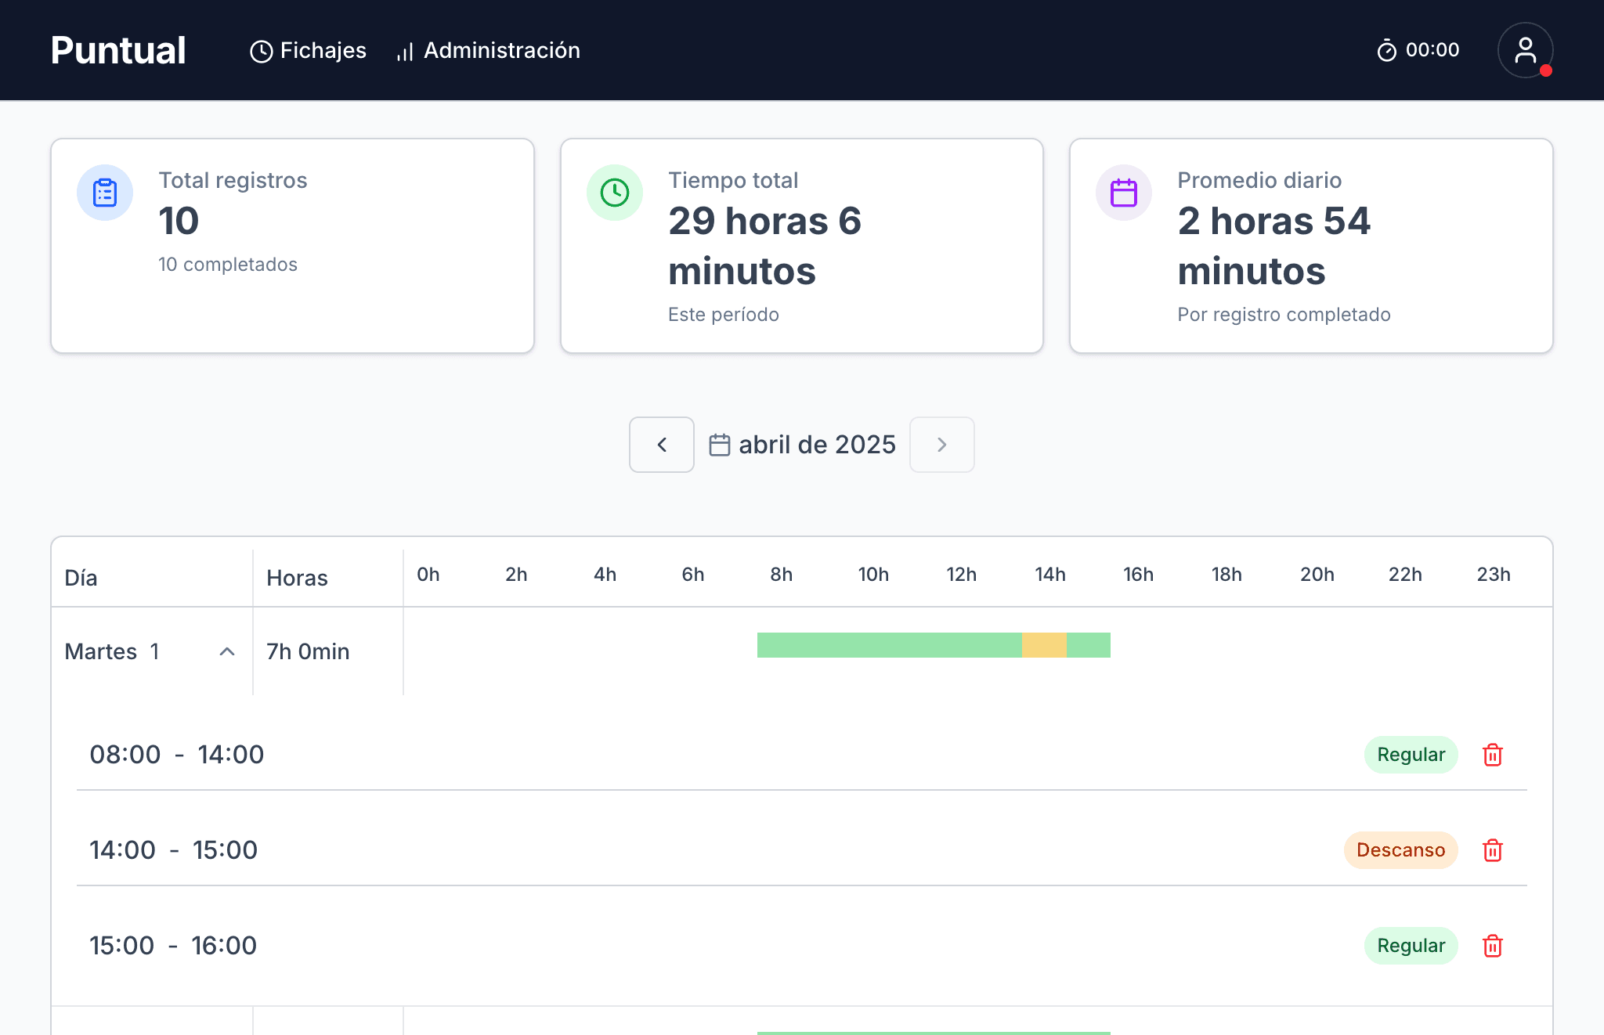Viewport: 1604px width, 1035px height.
Task: Click the Descanso badge on the break entry
Action: [x=1400, y=850]
